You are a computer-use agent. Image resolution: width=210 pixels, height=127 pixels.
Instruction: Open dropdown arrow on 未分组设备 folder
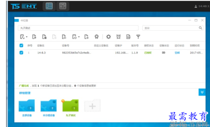coord(54,102)
